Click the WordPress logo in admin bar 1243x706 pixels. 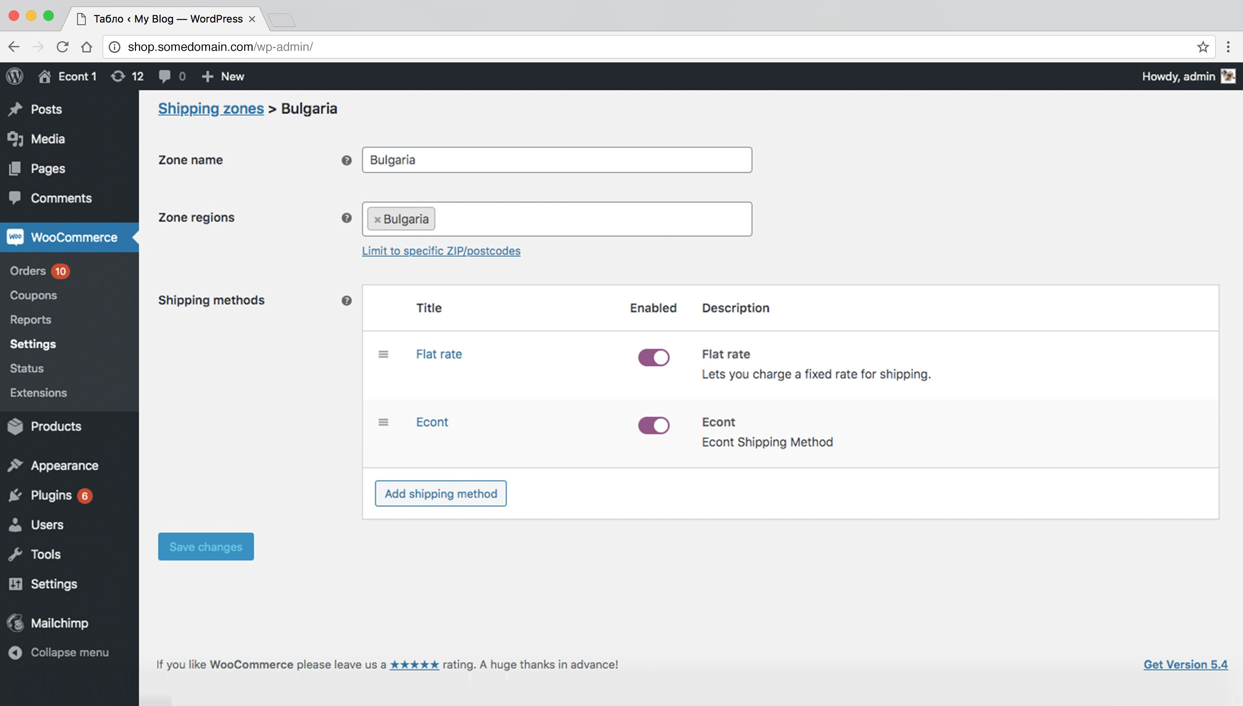(x=15, y=76)
